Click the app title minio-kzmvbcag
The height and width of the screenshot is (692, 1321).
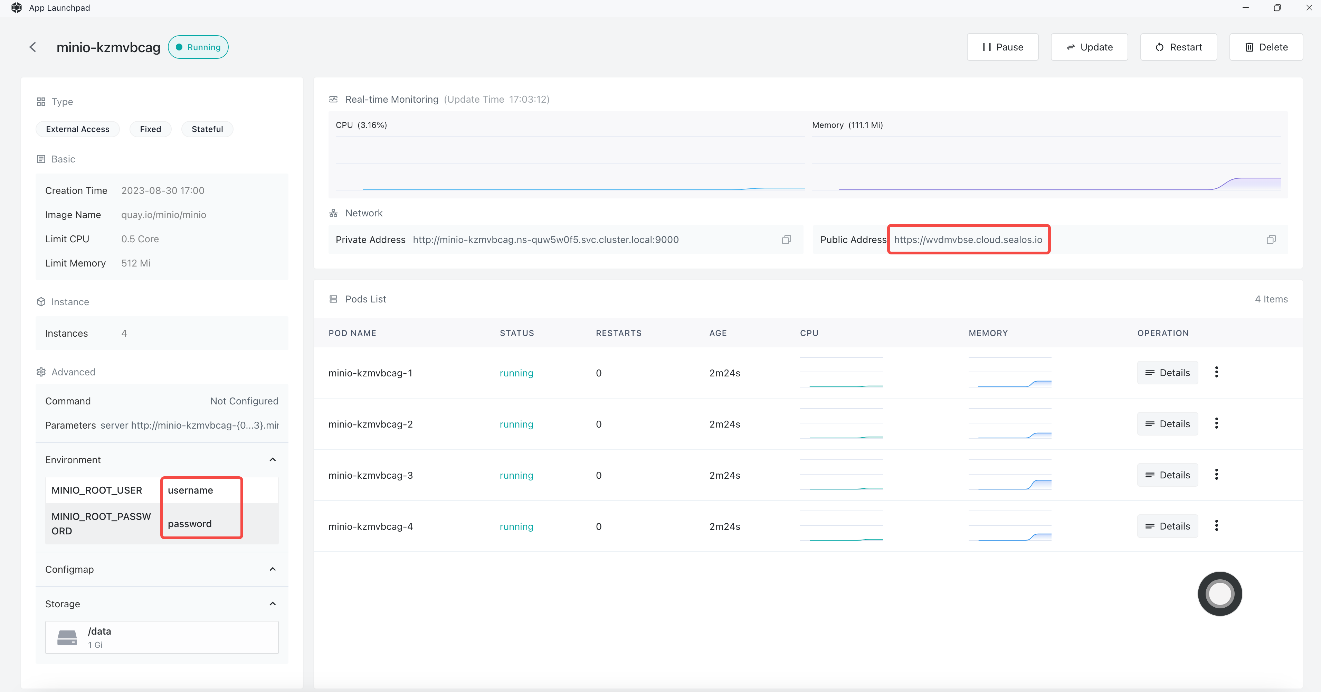108,47
